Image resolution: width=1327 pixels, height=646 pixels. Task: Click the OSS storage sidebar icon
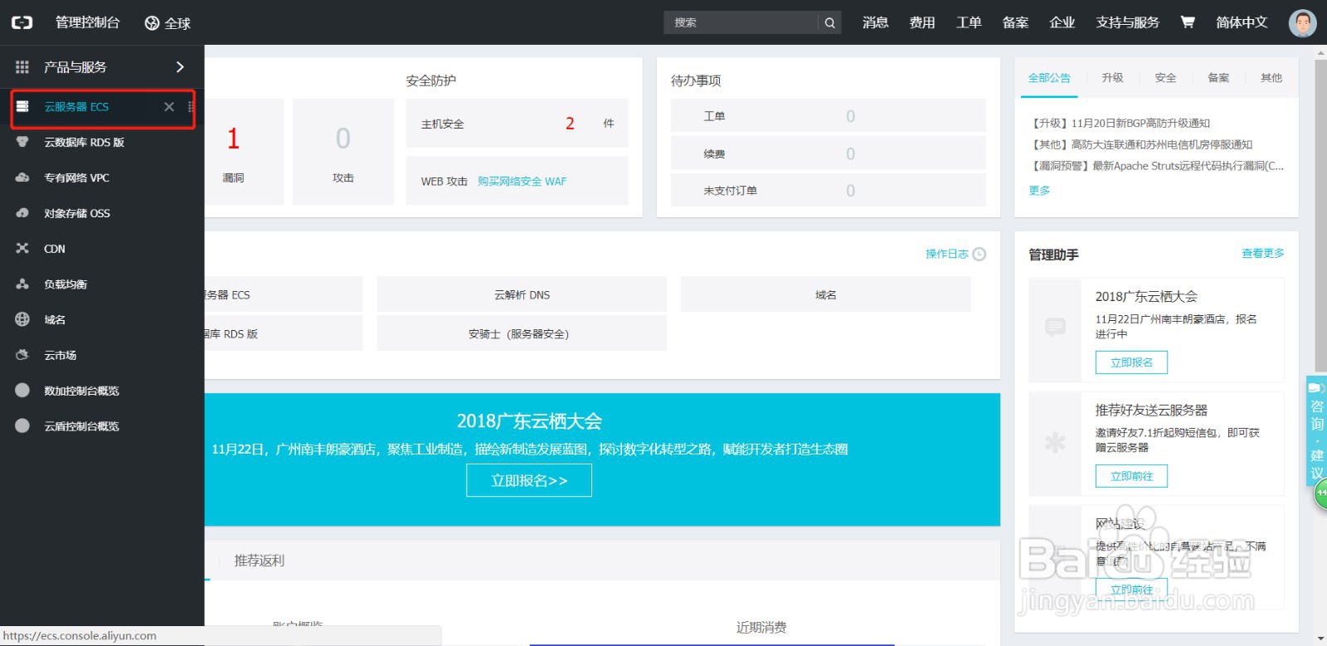(22, 213)
